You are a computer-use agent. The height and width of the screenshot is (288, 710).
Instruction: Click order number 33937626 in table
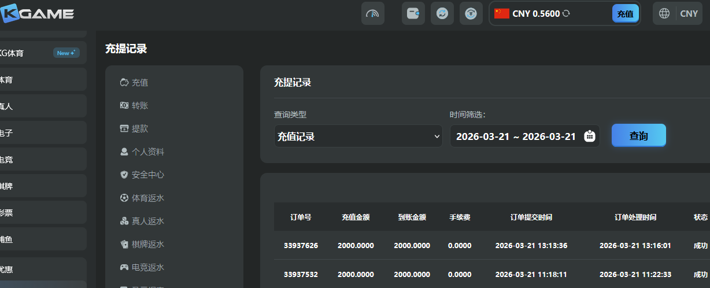point(301,245)
